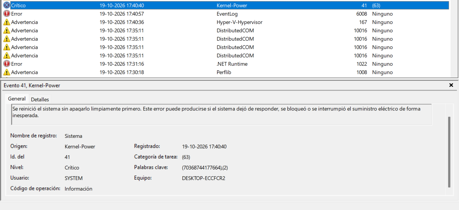This screenshot has width=459, height=210.
Task: Click the operation code value "Información"
Action: click(78, 189)
